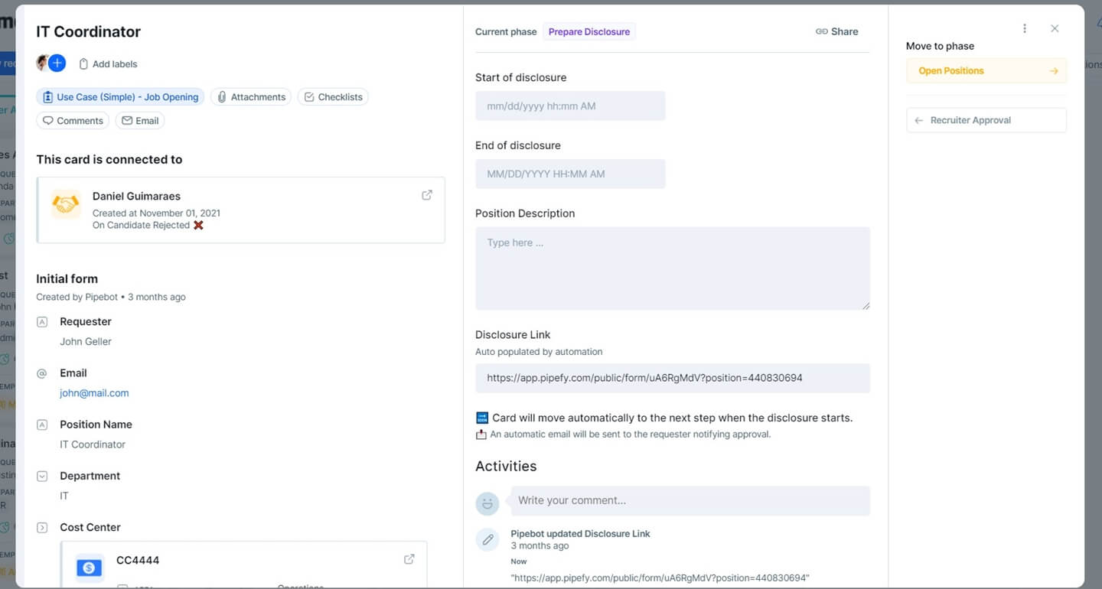Switch to the Checklists tab

(x=333, y=97)
